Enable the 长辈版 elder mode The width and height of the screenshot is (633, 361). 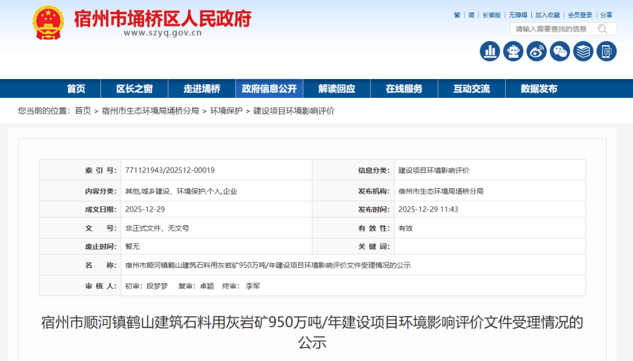tap(491, 15)
